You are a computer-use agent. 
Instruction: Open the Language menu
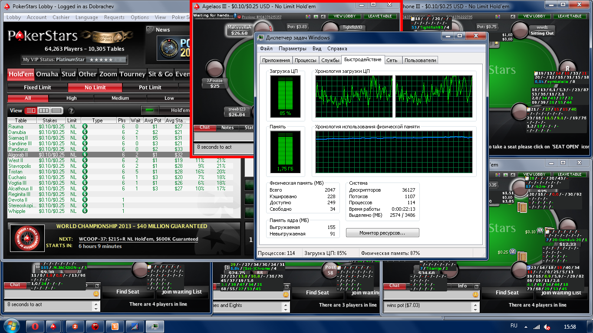(87, 17)
